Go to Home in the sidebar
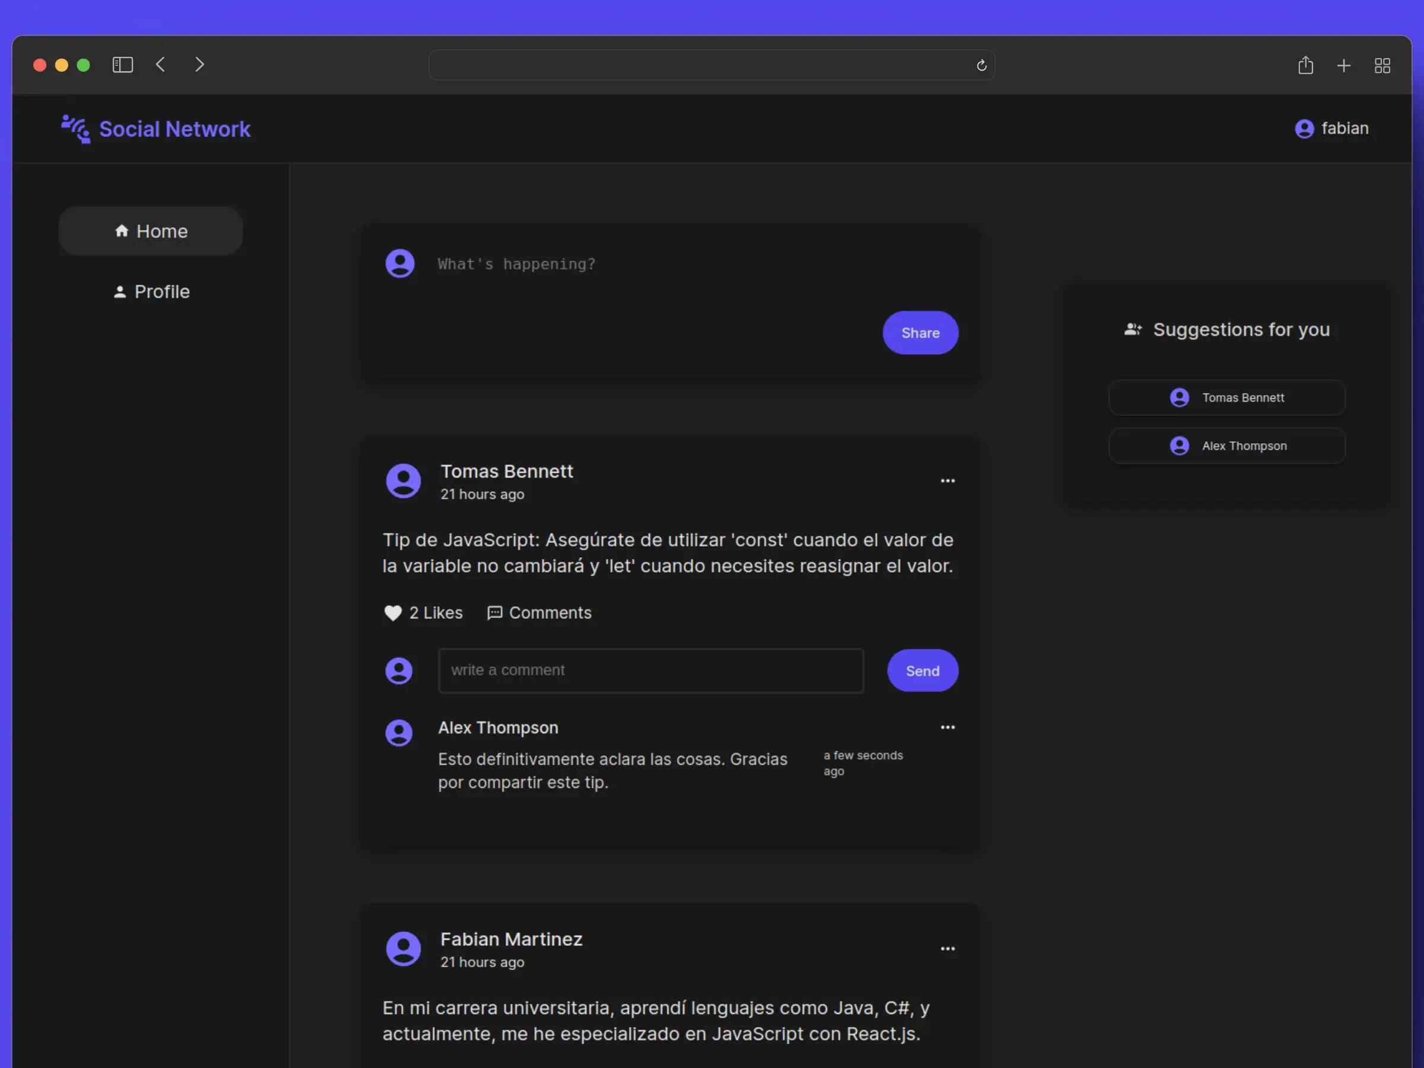Image resolution: width=1424 pixels, height=1068 pixels. click(151, 231)
